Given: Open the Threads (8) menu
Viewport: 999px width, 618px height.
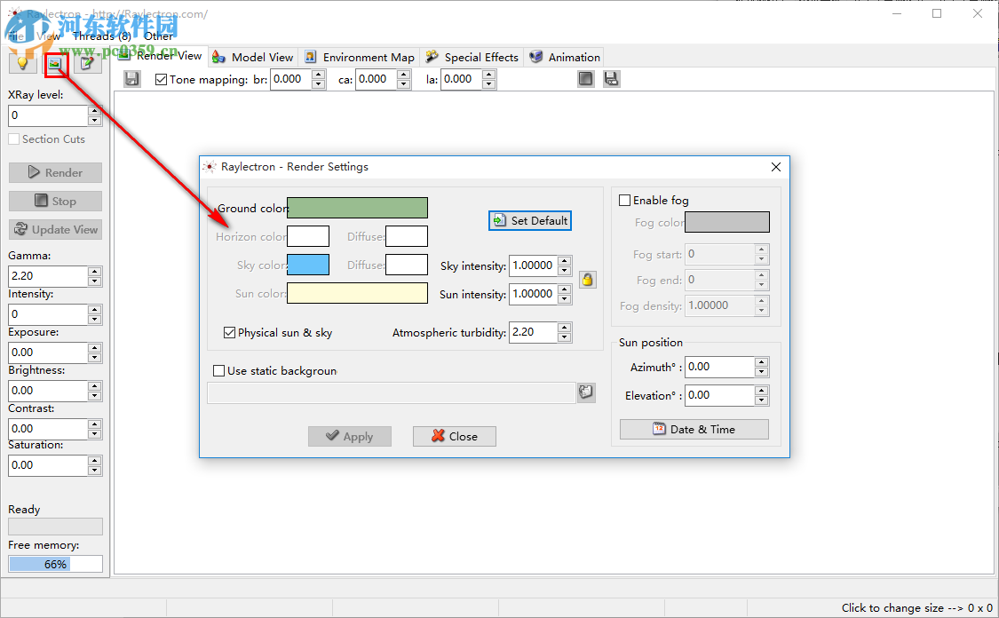Looking at the screenshot, I should tap(101, 36).
